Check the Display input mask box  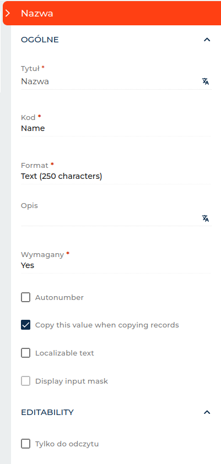click(26, 381)
